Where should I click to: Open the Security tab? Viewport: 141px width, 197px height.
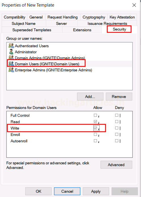pyautogui.click(x=119, y=29)
